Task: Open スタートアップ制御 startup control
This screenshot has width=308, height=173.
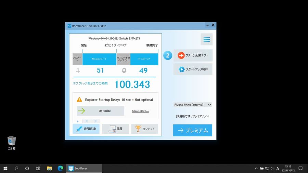Action: [x=193, y=69]
